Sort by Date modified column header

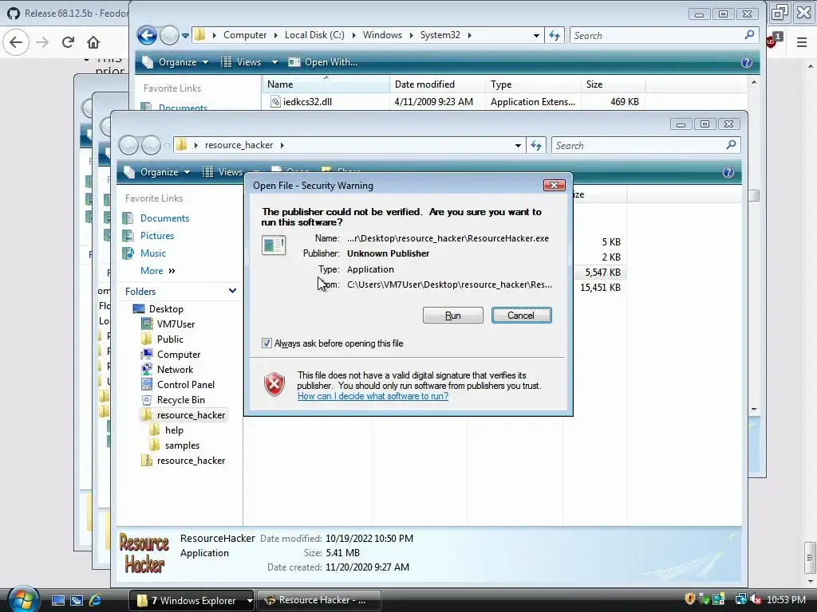coord(437,84)
